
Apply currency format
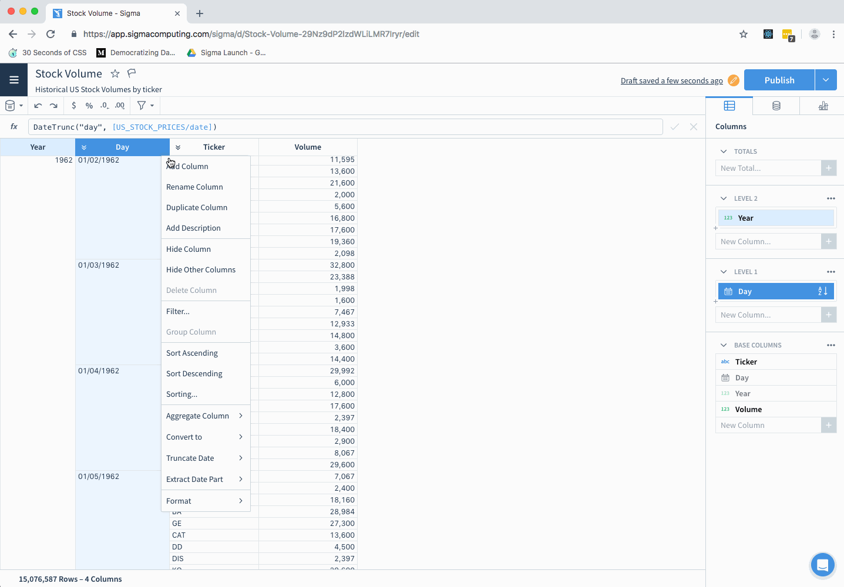coord(73,106)
